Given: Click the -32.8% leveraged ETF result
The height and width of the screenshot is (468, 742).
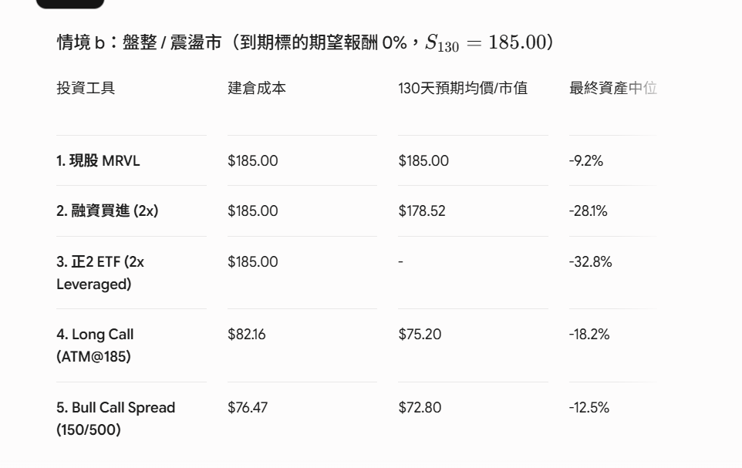Looking at the screenshot, I should coord(590,261).
